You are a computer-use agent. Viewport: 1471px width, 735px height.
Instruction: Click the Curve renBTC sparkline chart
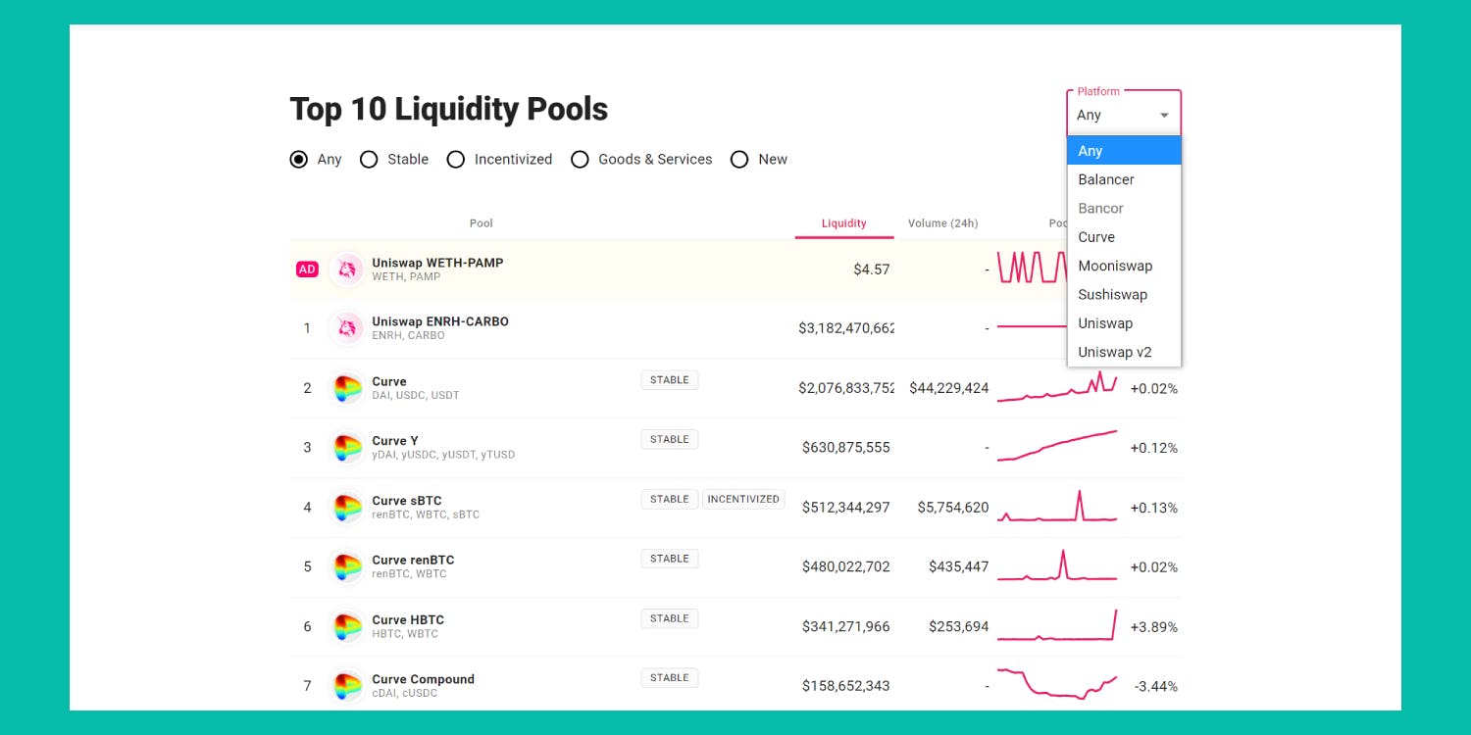tap(1057, 565)
